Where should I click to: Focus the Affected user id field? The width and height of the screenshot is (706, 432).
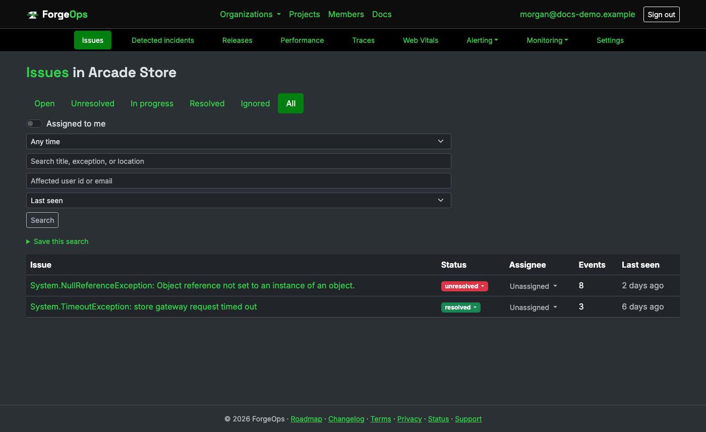[x=239, y=181]
